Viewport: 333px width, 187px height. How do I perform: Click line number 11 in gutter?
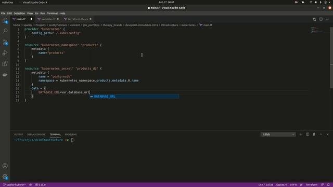(17, 69)
